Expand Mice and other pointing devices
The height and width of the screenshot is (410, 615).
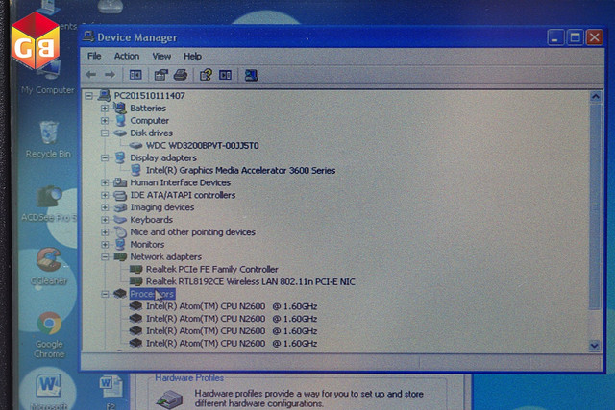click(x=105, y=232)
